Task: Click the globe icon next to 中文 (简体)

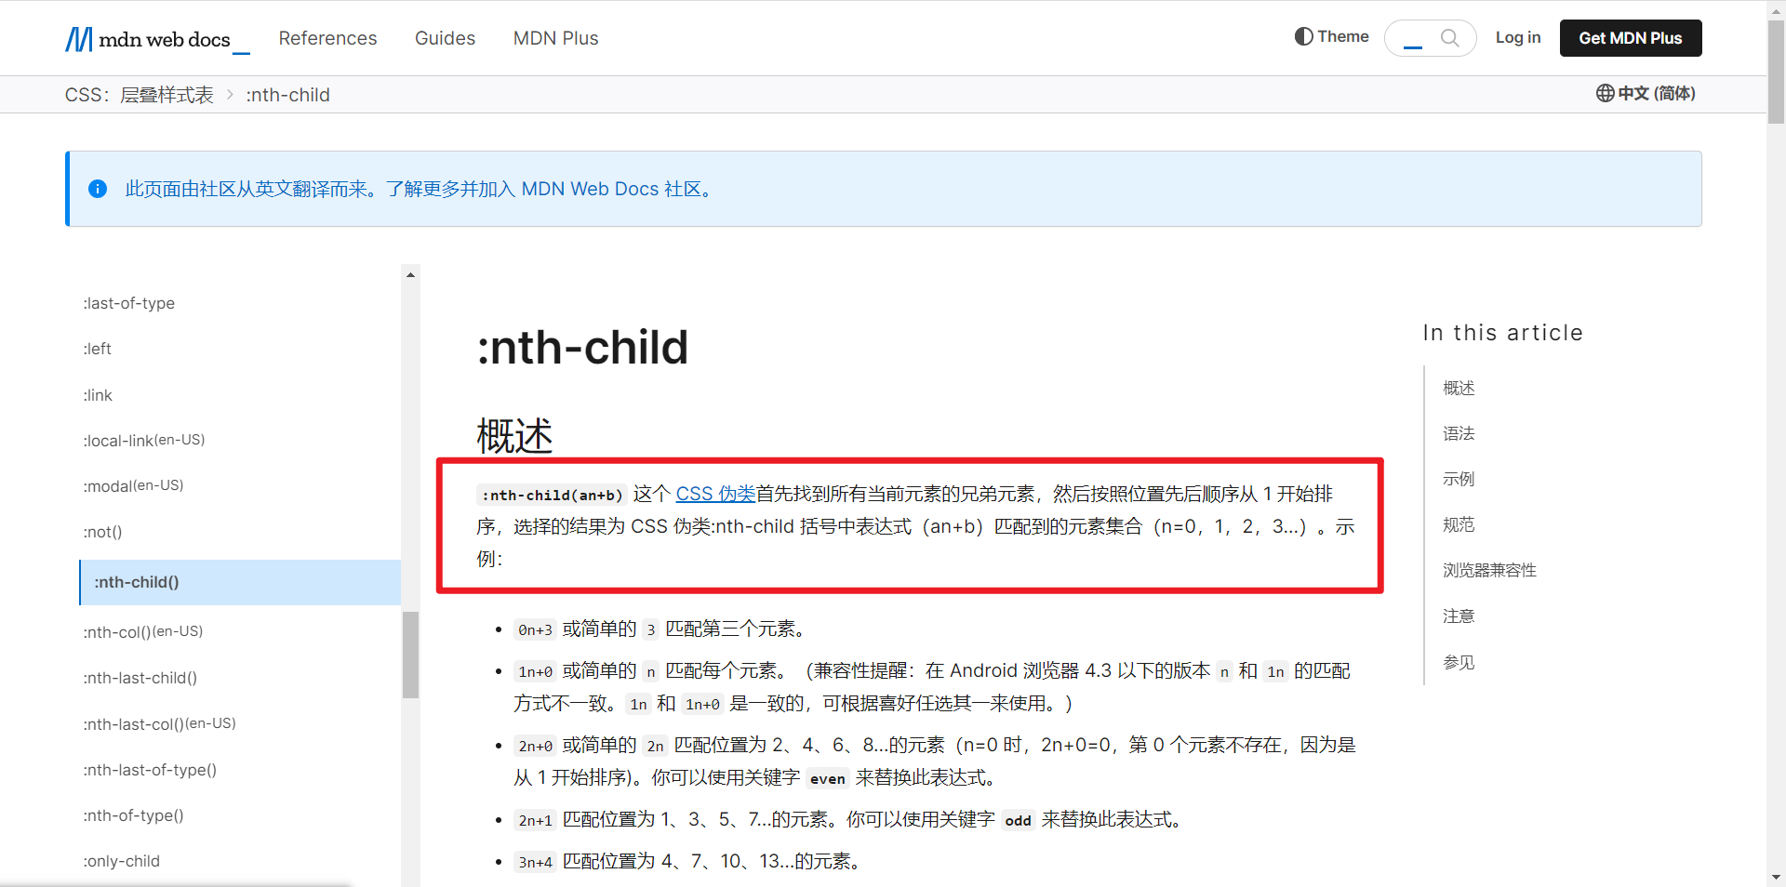Action: point(1605,93)
